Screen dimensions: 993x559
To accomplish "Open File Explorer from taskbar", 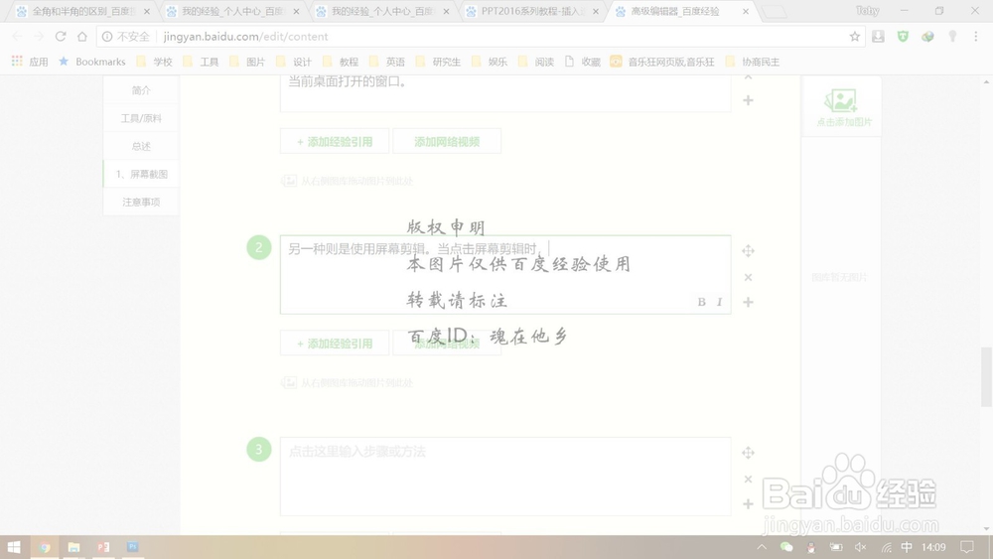I will 74,547.
